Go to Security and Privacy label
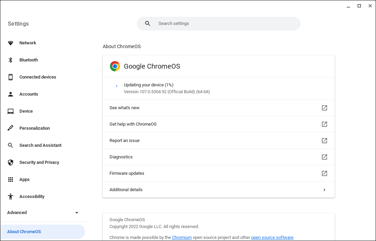This screenshot has width=376, height=241. (x=39, y=162)
